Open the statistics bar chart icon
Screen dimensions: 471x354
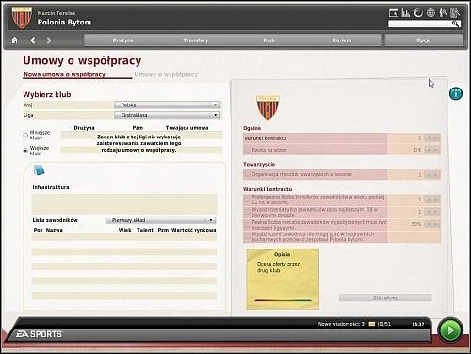[x=406, y=13]
